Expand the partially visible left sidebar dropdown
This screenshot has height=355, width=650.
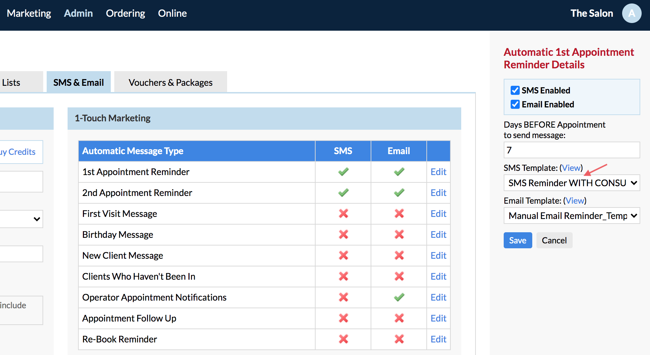tap(22, 219)
